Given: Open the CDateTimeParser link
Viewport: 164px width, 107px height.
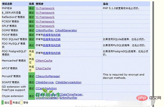Looking at the screenshot, I should [x=71, y=94].
